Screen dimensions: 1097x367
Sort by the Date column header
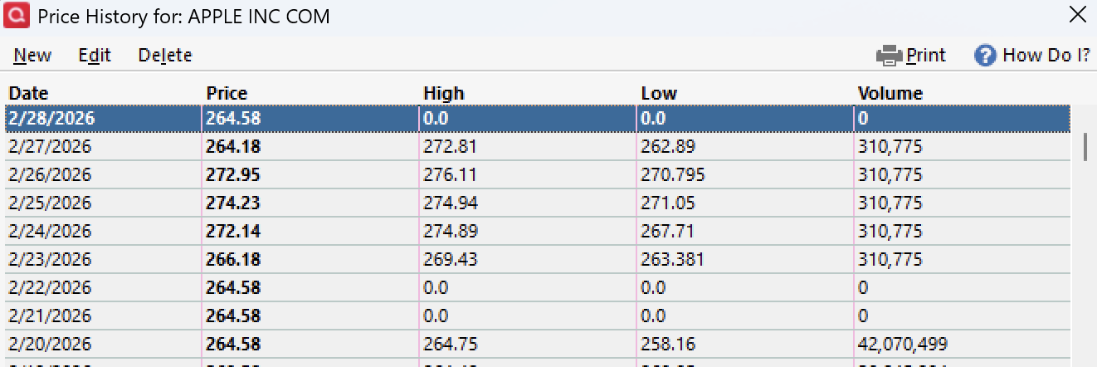[28, 94]
